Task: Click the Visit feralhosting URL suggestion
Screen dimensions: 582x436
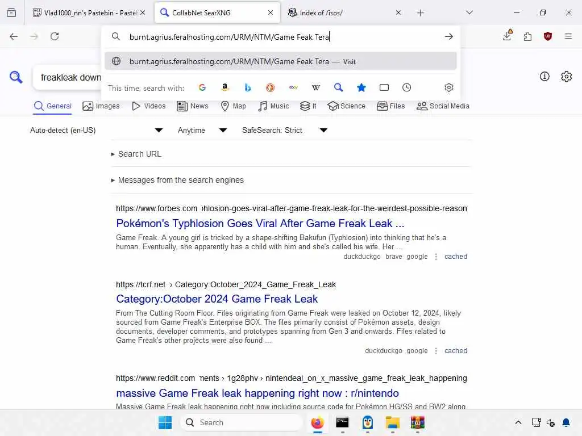Action: tap(280, 61)
